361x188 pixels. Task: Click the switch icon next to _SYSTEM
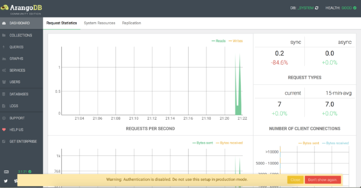[317, 8]
